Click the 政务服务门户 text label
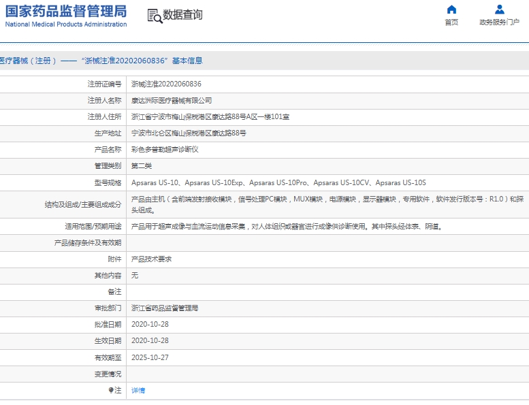529x405 pixels. pyautogui.click(x=499, y=22)
